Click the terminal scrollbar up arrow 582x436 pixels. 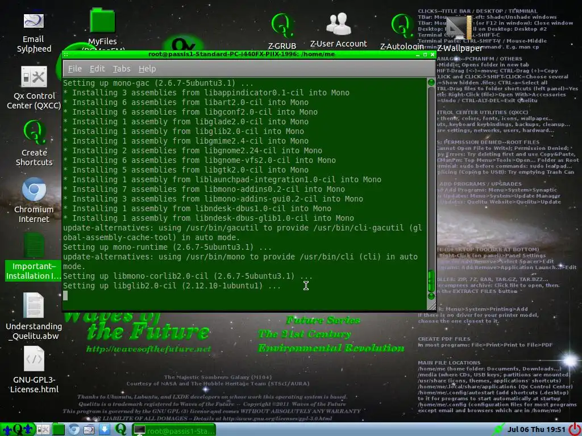pyautogui.click(x=431, y=82)
